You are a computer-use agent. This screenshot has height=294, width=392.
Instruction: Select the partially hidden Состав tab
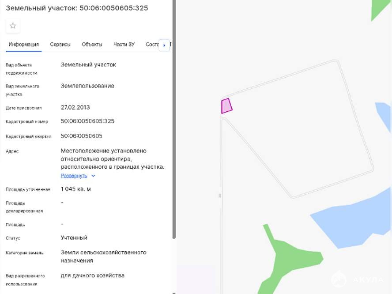coord(151,45)
